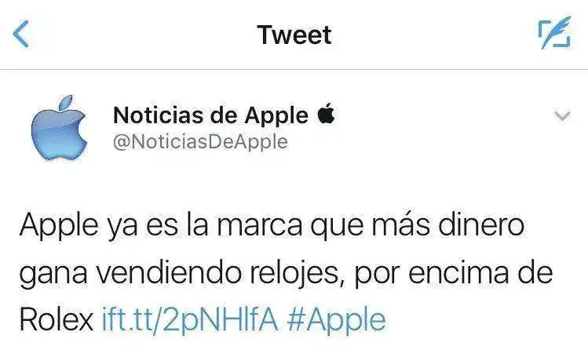Tap the #Apple hashtag
This screenshot has width=588, height=350.
336,320
